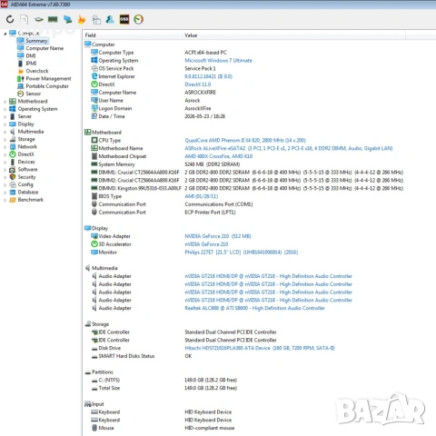
Task: Select the OS Service Pack row
Action: pos(154,68)
